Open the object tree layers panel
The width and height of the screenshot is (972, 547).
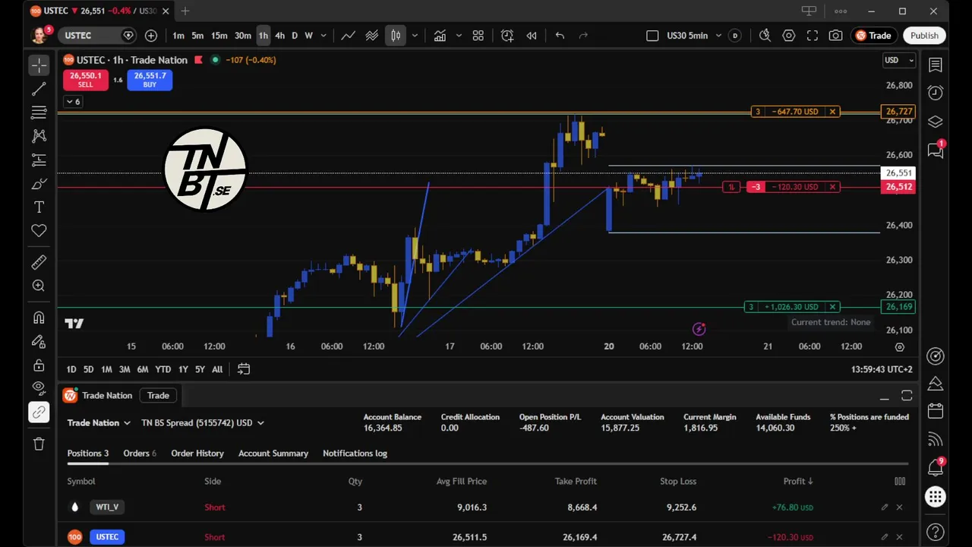[x=936, y=122]
